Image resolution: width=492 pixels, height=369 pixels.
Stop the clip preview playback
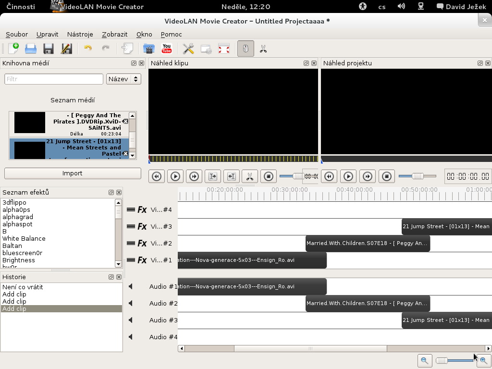(x=269, y=176)
